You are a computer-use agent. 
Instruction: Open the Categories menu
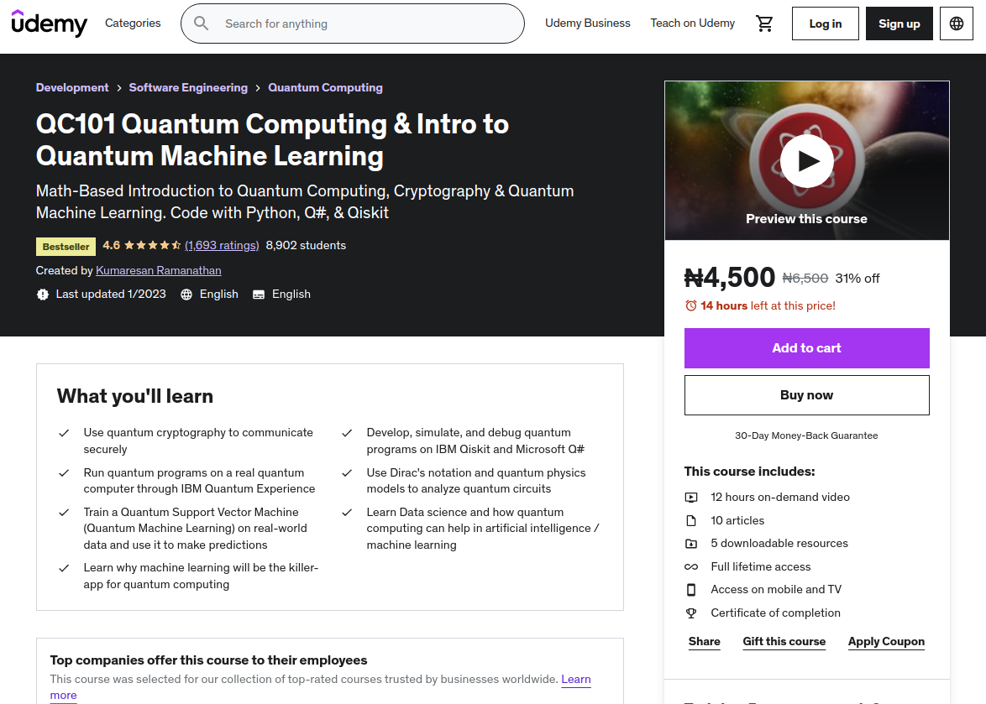pyautogui.click(x=133, y=23)
